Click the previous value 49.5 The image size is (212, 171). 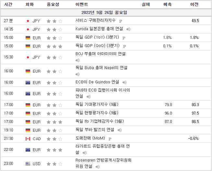195,21
